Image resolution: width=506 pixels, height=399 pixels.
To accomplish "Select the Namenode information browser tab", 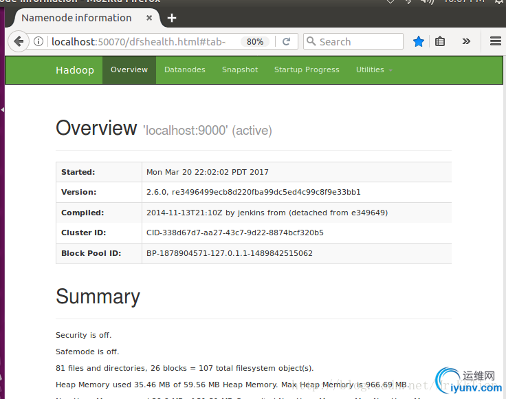I will tap(87, 18).
